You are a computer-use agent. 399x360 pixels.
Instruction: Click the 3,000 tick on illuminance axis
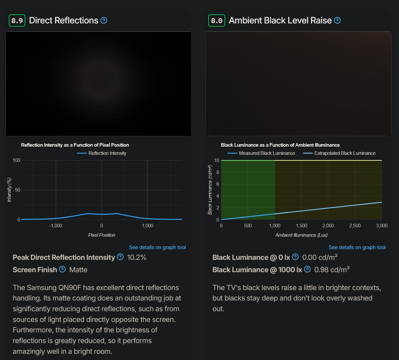(x=381, y=226)
